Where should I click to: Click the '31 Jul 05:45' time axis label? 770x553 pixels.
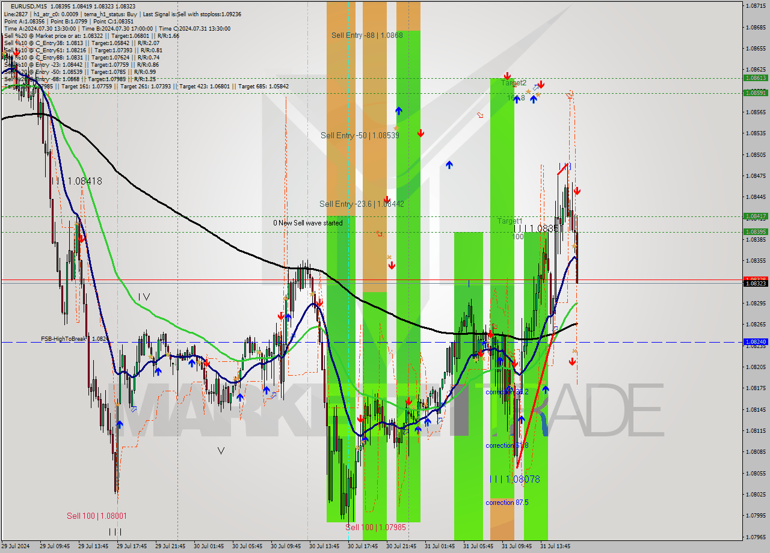(478, 546)
